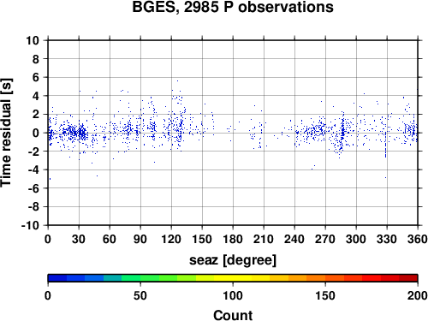Click the 'Count' colorbar label
Image resolution: width=428 pixels, height=321 pixels.
tap(233, 315)
